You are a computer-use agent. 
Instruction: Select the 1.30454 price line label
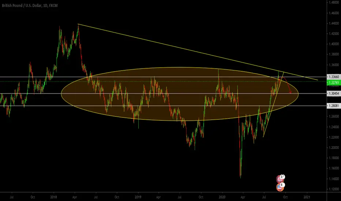(334, 94)
